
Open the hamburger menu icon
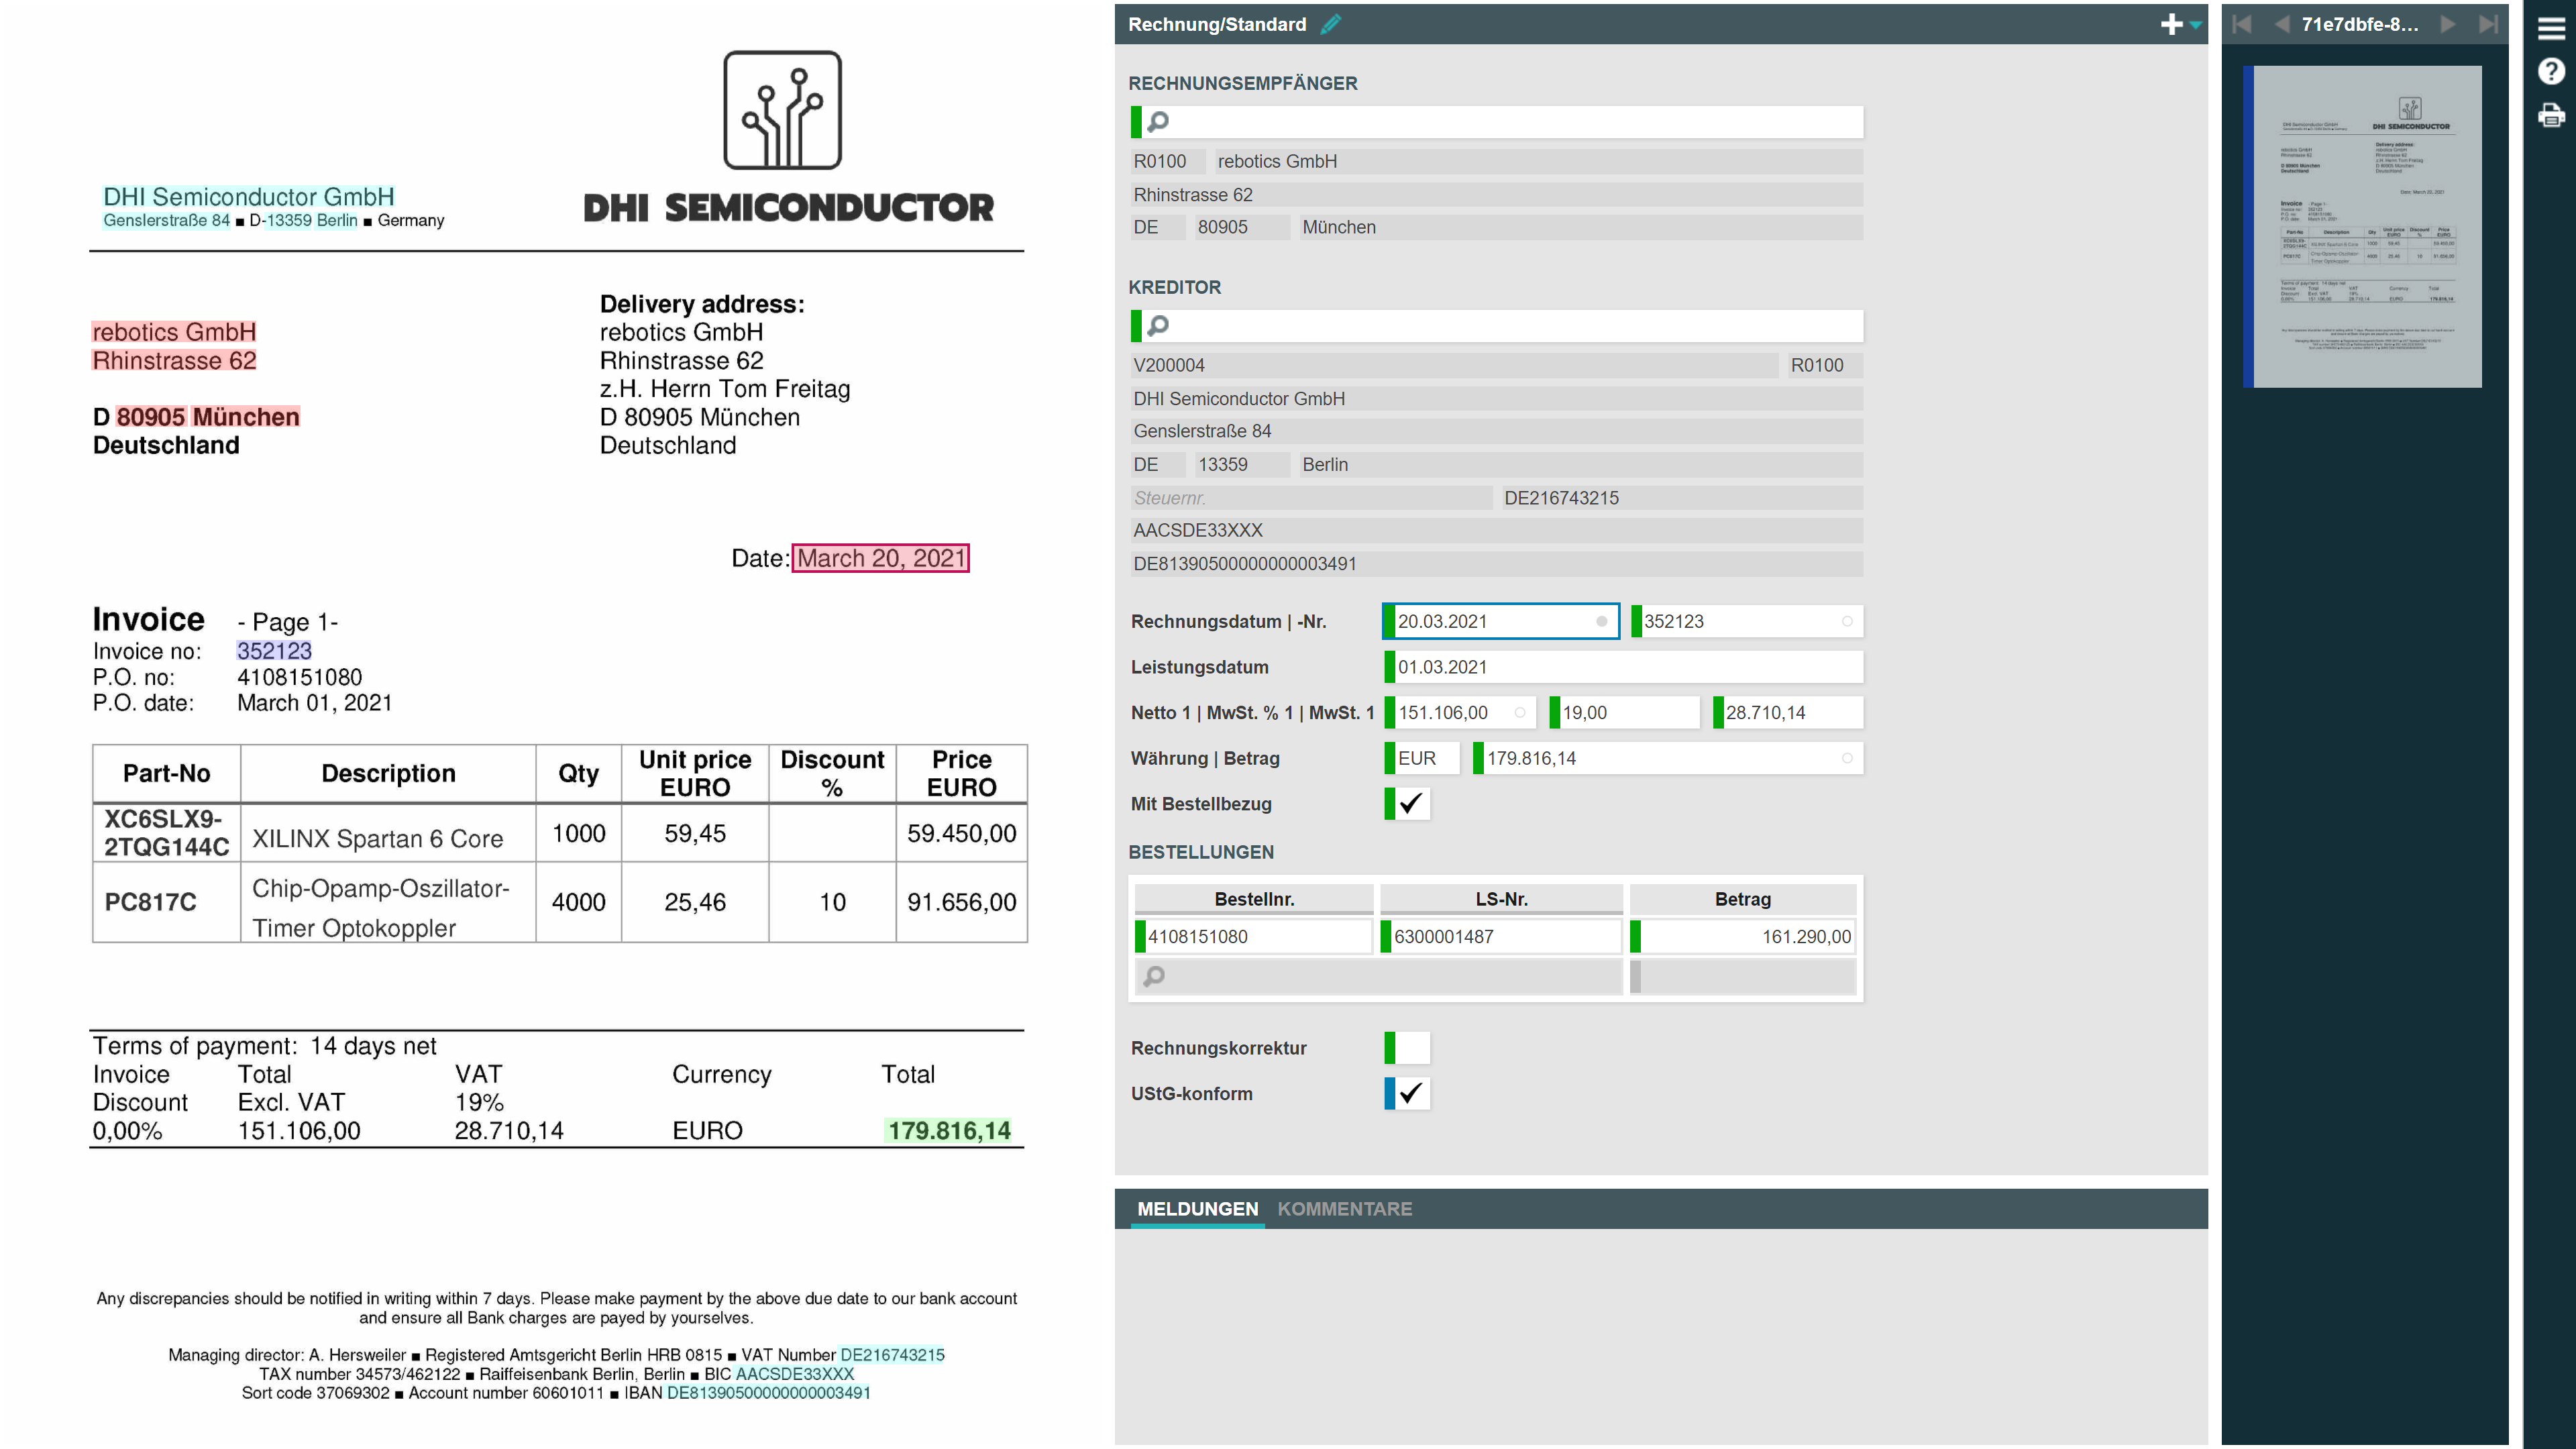click(x=2551, y=29)
